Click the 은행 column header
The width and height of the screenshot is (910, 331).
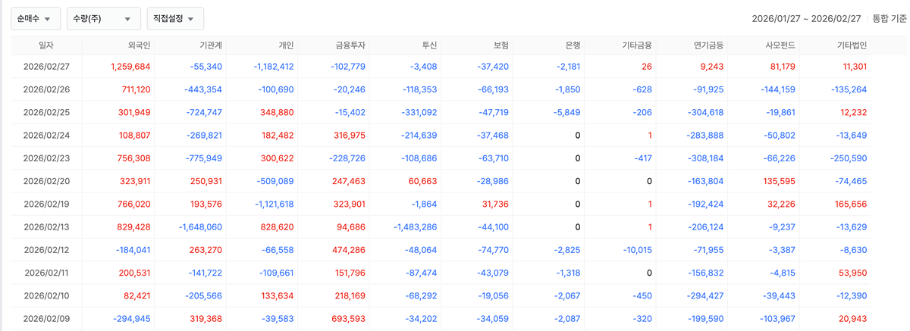click(x=572, y=45)
